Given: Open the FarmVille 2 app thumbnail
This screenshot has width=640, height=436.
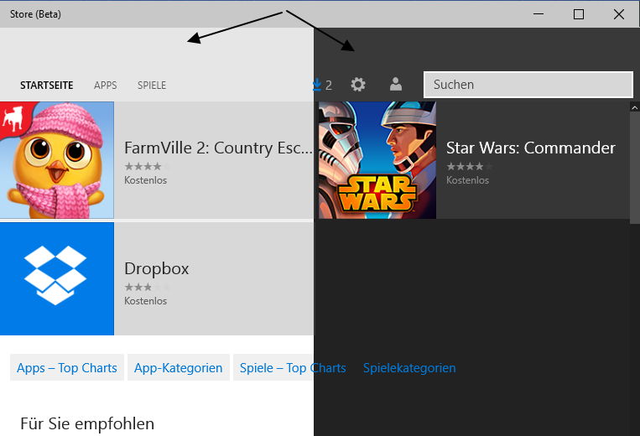Looking at the screenshot, I should pos(57,160).
